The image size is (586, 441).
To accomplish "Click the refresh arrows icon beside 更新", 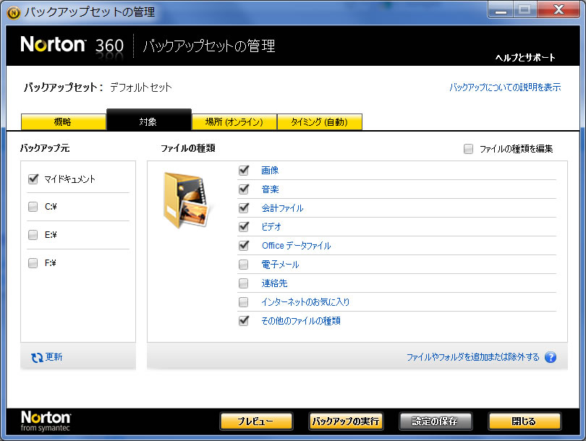I will point(37,357).
